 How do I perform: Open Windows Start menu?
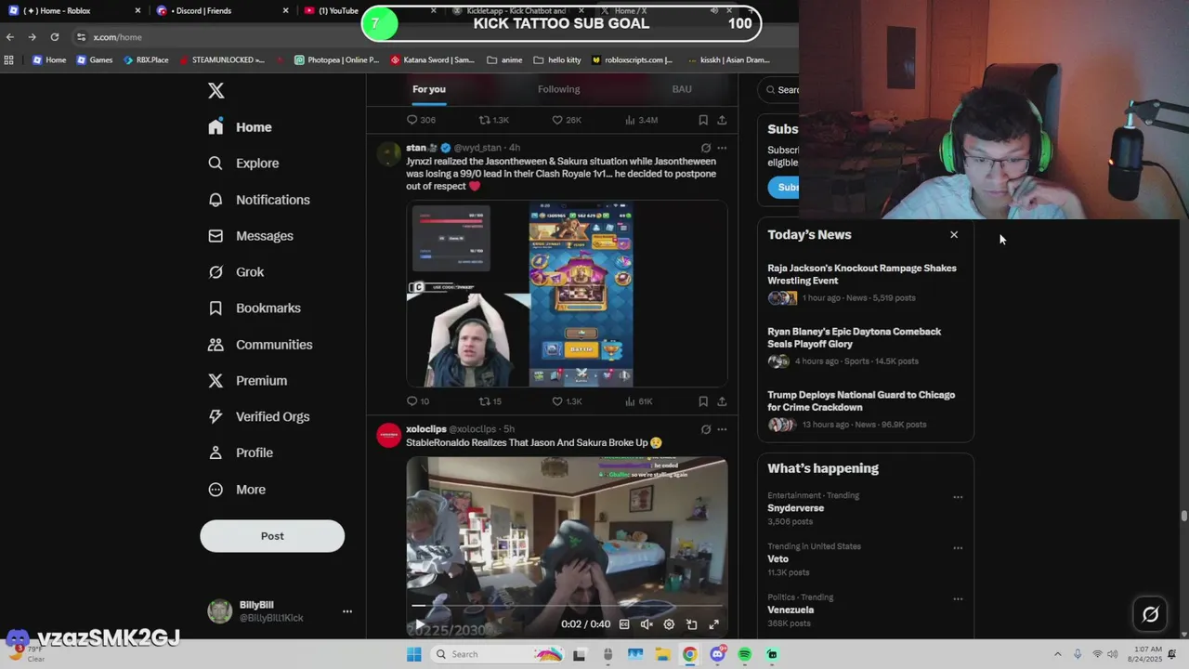pyautogui.click(x=414, y=654)
